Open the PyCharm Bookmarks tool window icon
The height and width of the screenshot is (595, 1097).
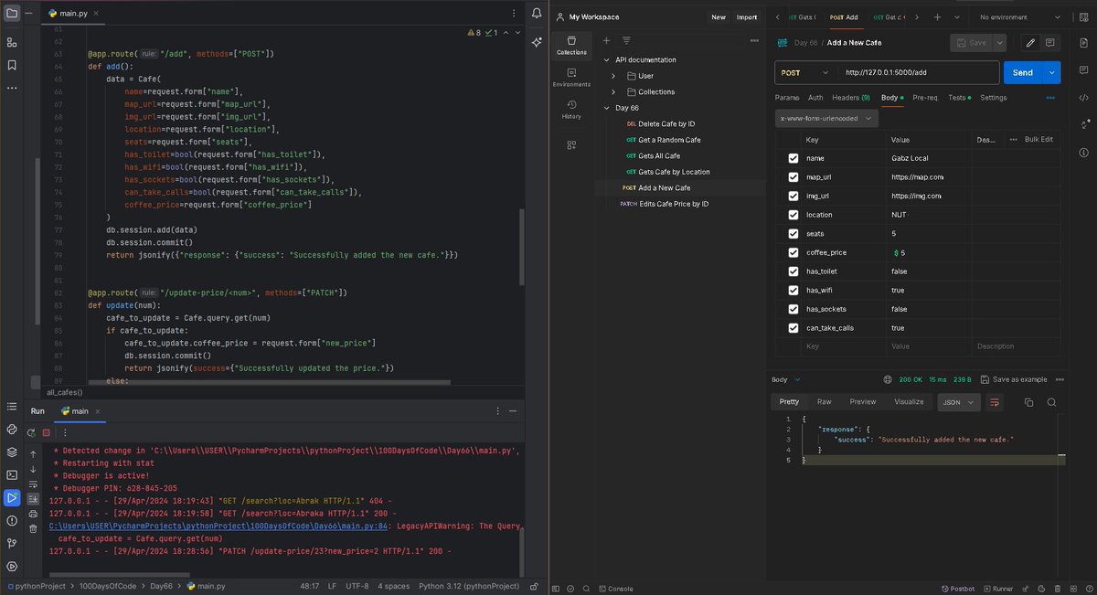coord(12,65)
